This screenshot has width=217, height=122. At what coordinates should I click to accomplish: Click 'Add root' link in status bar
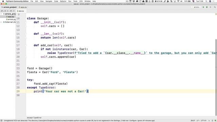click(x=125, y=121)
